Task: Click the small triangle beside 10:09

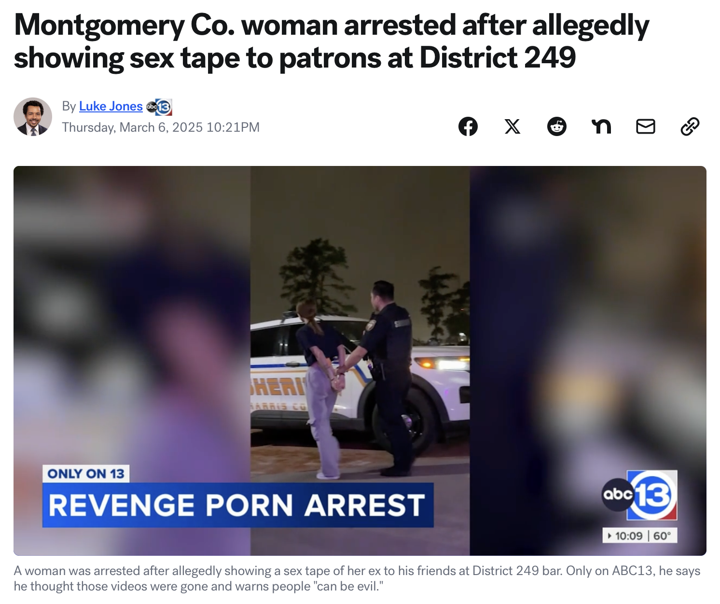Action: pos(610,536)
